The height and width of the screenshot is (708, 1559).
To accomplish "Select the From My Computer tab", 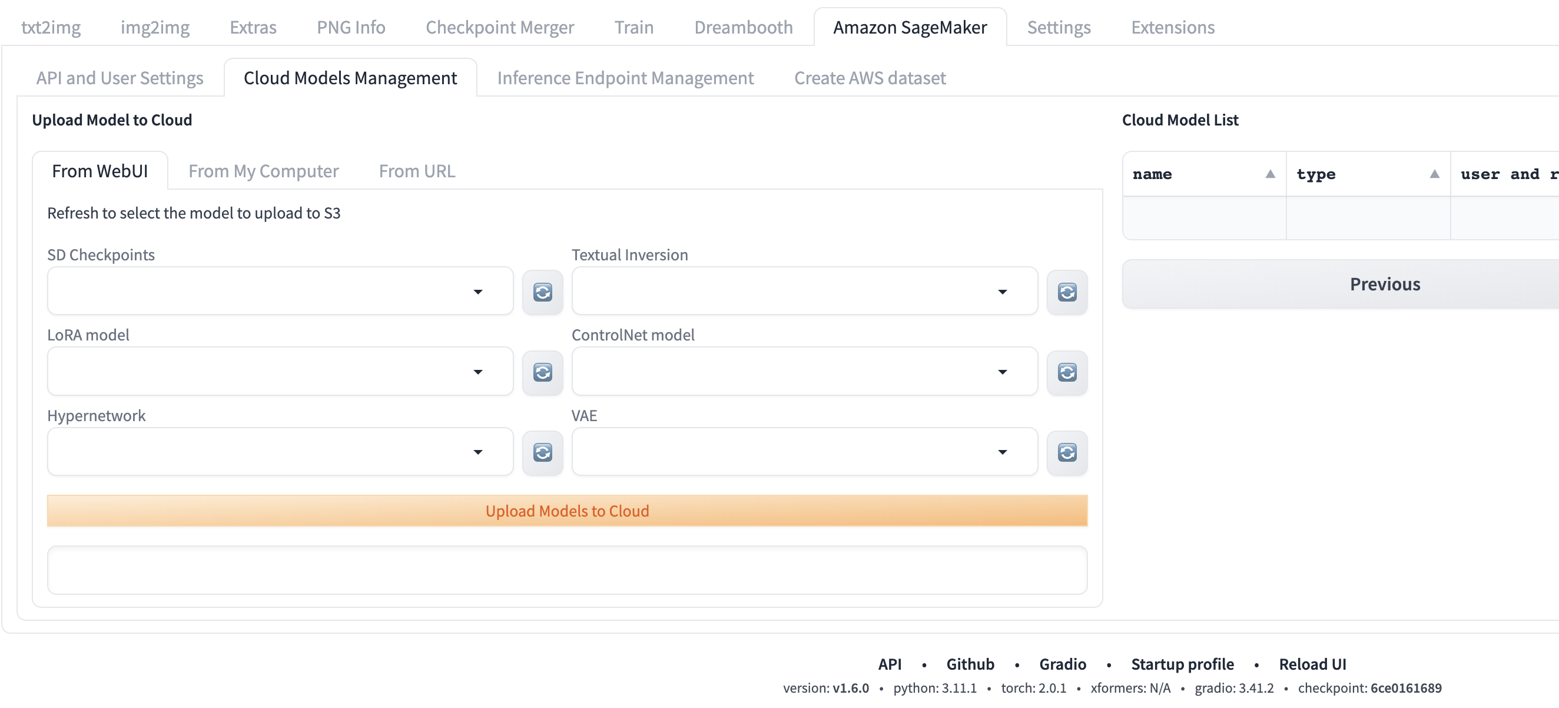I will 263,171.
